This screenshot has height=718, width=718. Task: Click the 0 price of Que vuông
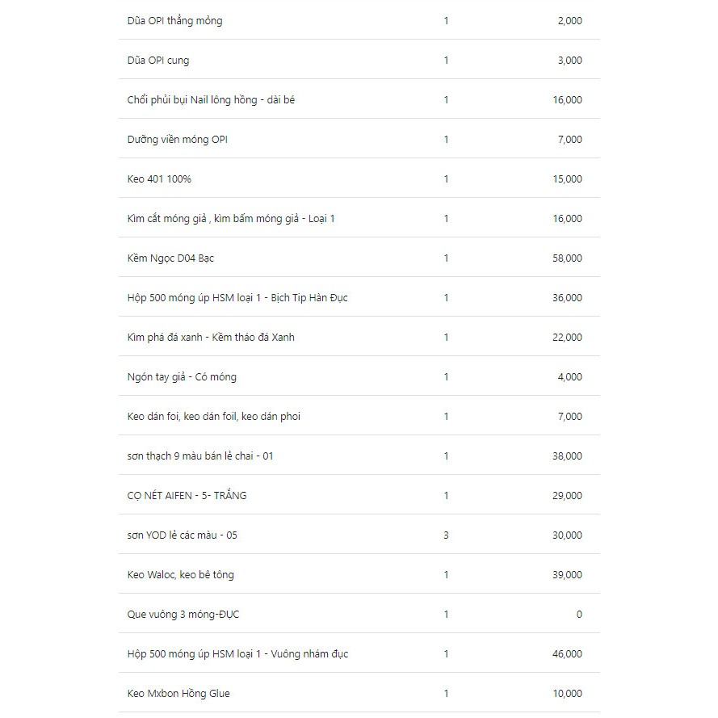point(579,615)
